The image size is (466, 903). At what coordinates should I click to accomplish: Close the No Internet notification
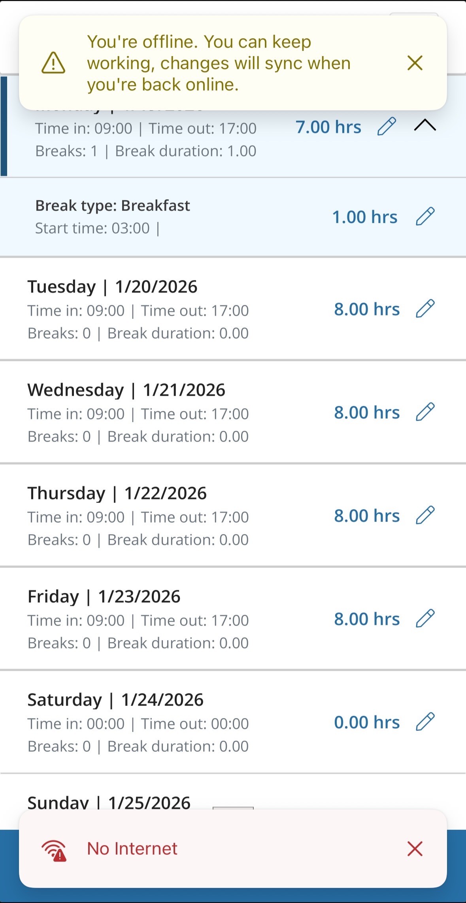(x=415, y=849)
